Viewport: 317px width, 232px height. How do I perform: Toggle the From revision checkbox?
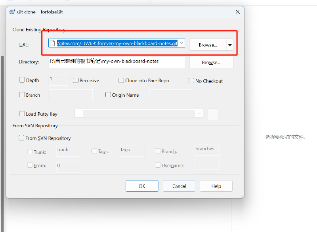(30, 165)
